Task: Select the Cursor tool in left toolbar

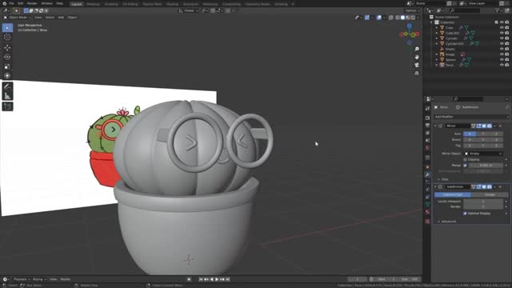Action: [x=7, y=38]
